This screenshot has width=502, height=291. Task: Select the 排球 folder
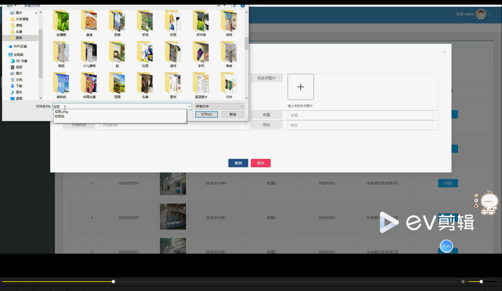pos(229,23)
